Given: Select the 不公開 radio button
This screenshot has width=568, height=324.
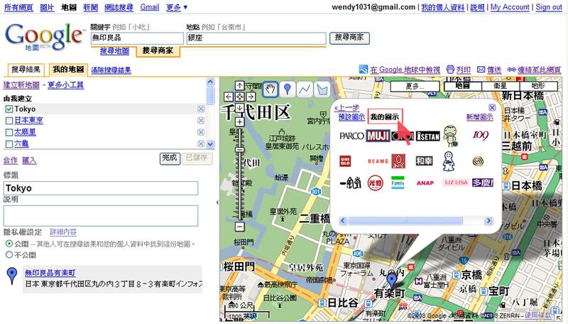Looking at the screenshot, I should (x=9, y=254).
